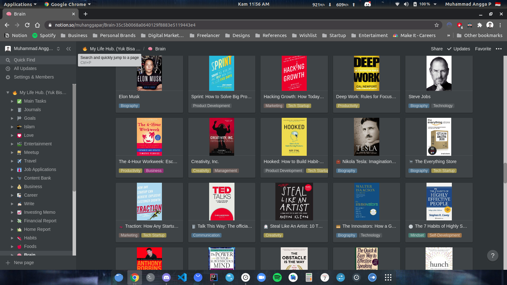Open Settings & Members
The height and width of the screenshot is (285, 507).
point(38,77)
